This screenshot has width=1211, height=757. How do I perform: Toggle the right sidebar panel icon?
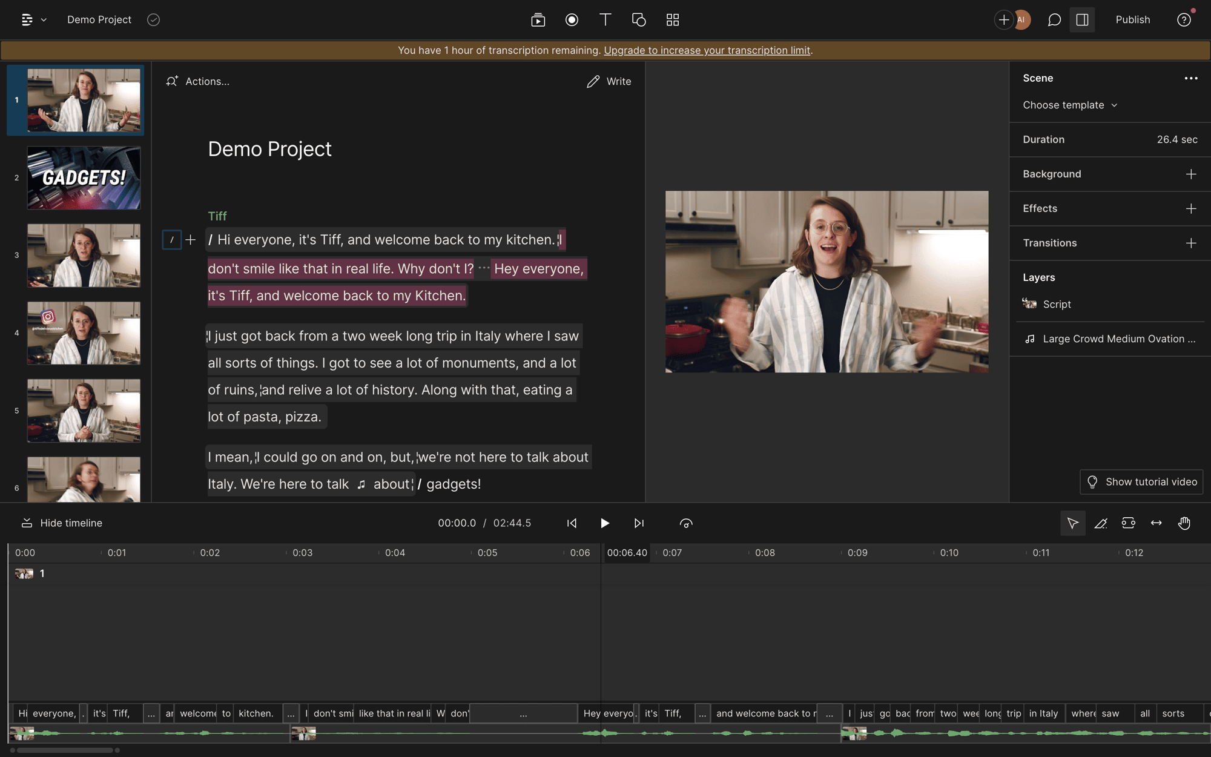[1083, 19]
